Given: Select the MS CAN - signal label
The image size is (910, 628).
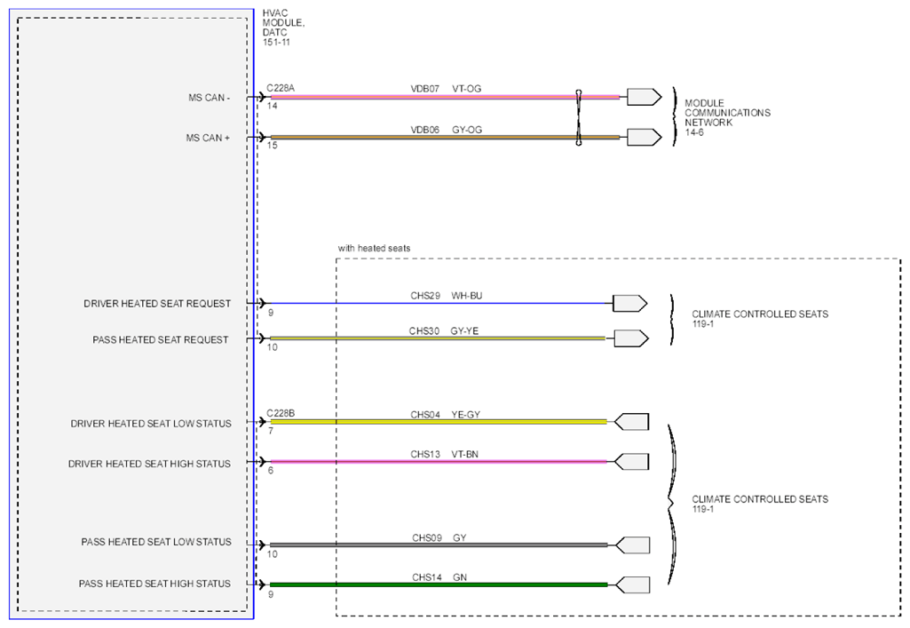Looking at the screenshot, I should tap(209, 98).
